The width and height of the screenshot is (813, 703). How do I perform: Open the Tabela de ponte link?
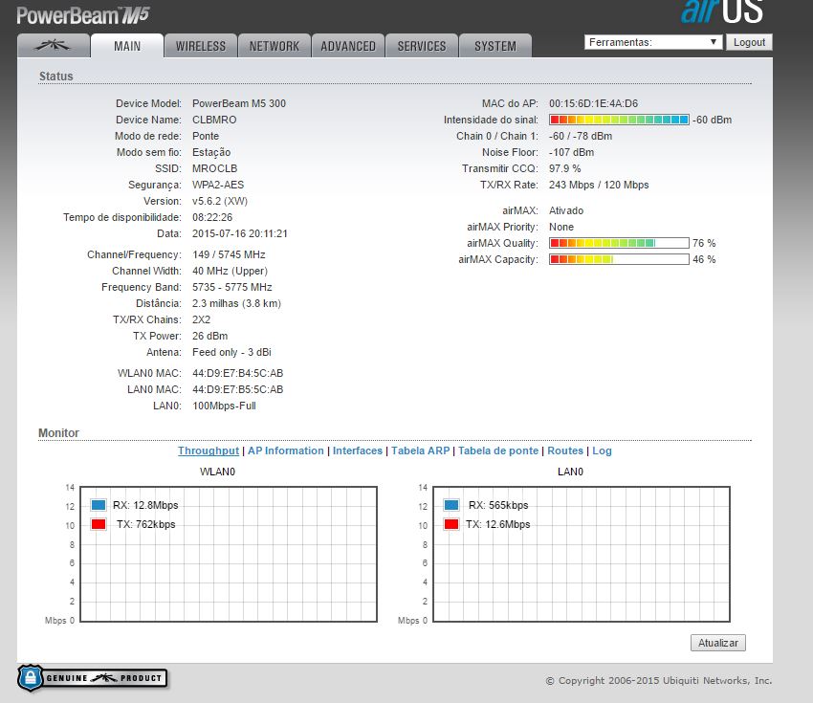498,450
